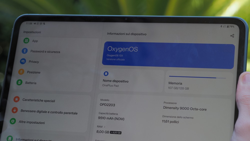Tap the Memoria storage usage bar
Screen dimensions: 250x141
[197, 78]
